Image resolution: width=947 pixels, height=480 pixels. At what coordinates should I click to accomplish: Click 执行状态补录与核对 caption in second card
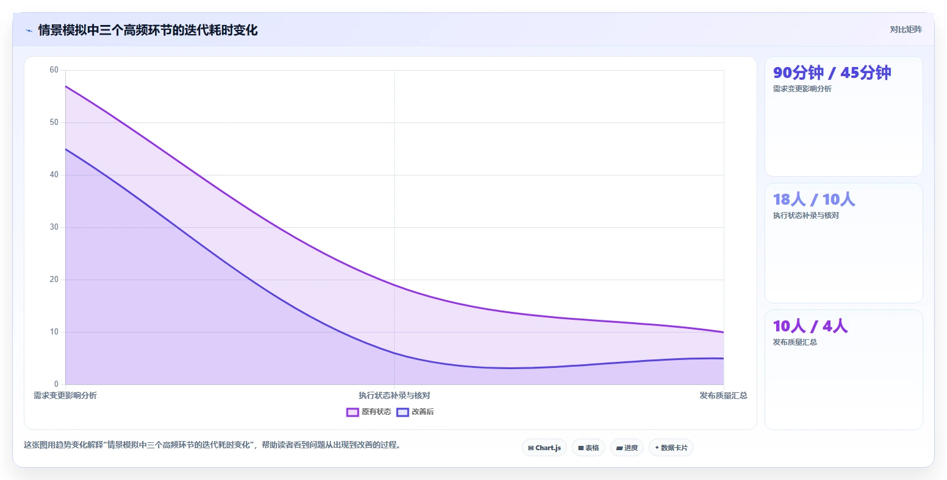point(806,216)
